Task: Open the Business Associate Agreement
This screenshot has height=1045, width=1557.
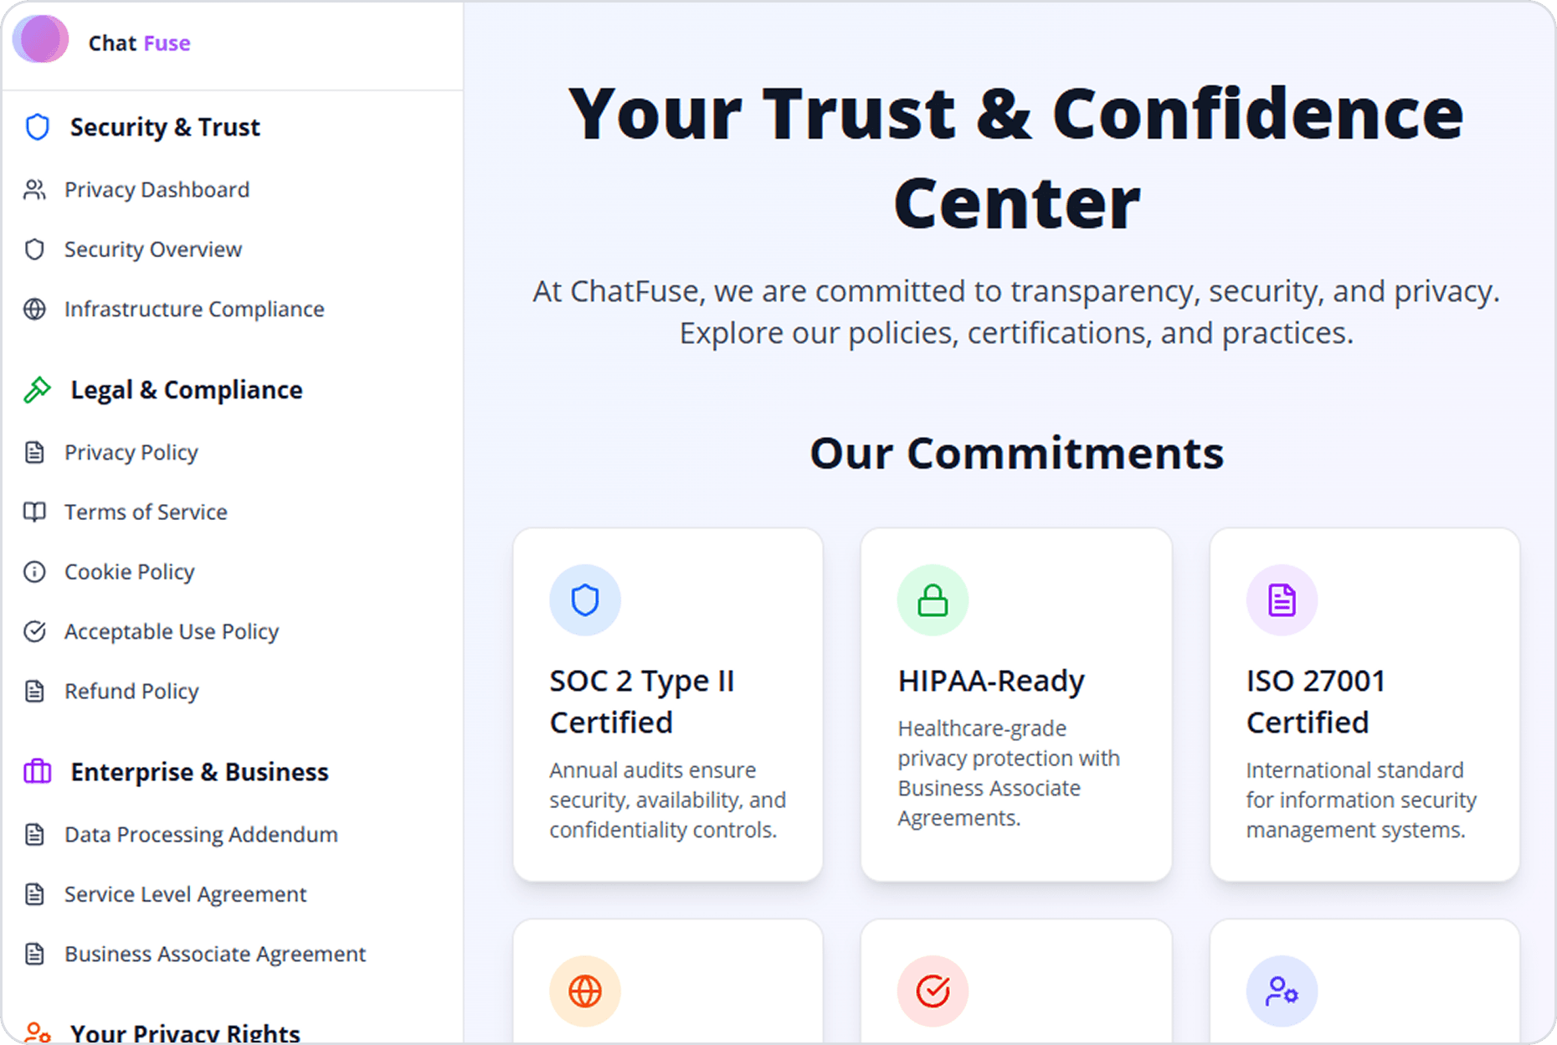Action: pyautogui.click(x=214, y=954)
